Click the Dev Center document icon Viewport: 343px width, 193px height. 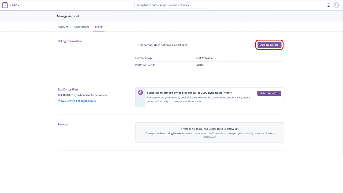click(x=59, y=101)
